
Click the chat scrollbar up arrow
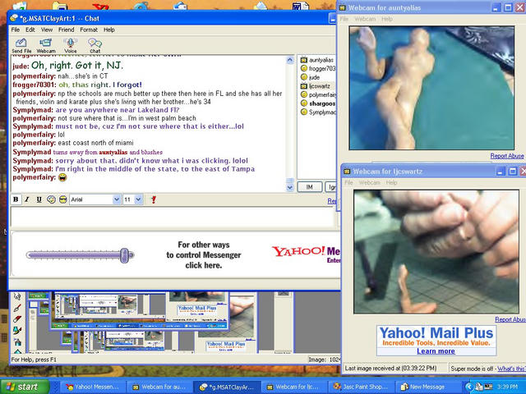coord(290,60)
